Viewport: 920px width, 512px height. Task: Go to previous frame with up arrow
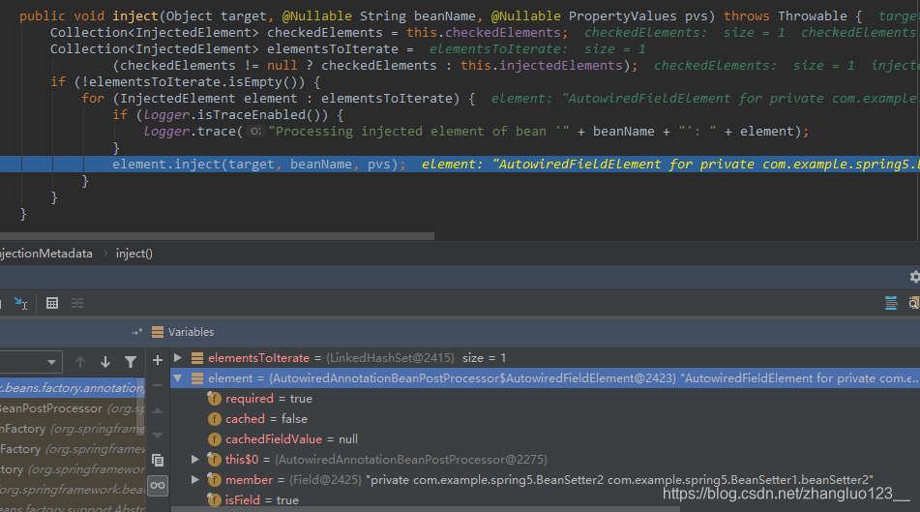coord(80,362)
